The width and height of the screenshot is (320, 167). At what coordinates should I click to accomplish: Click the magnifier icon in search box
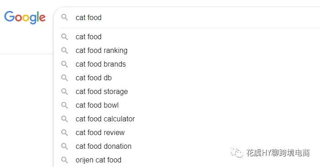[64, 17]
